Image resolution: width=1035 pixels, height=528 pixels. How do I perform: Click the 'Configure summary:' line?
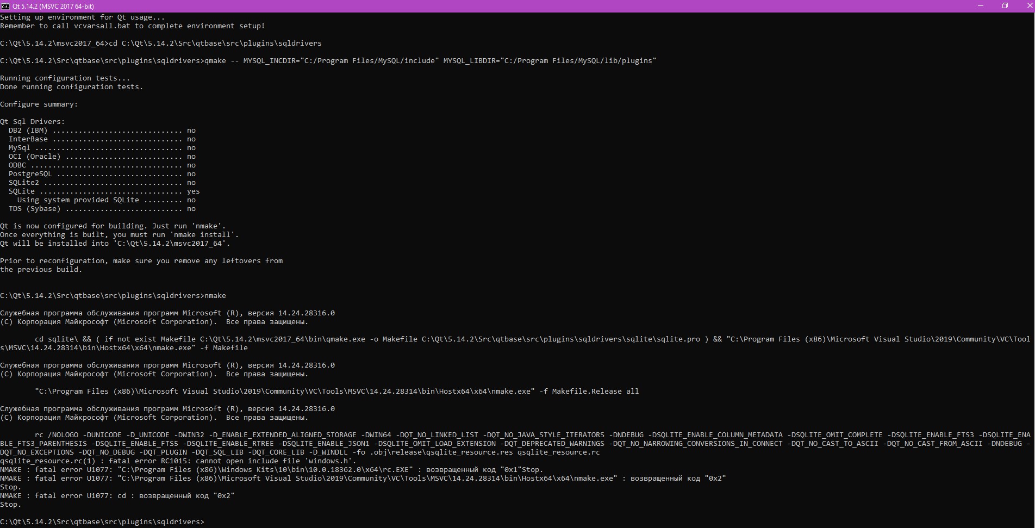point(39,104)
